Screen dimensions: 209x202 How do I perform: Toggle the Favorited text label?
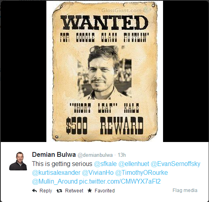tap(105, 191)
